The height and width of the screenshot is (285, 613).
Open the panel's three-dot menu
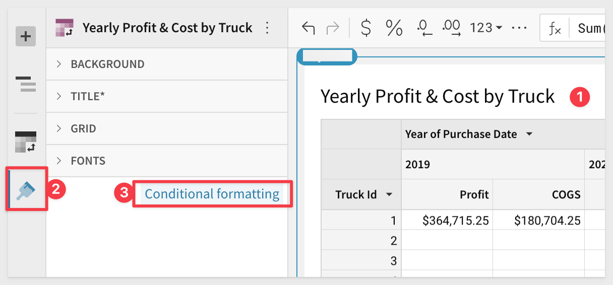[x=268, y=28]
